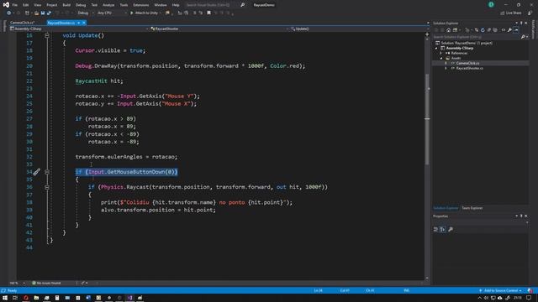Open the editor zoom level dropdown

pyautogui.click(x=17, y=283)
